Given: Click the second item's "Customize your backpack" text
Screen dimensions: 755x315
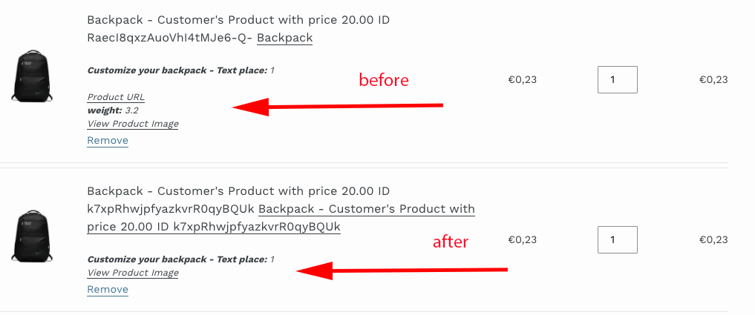Looking at the screenshot, I should pyautogui.click(x=177, y=259).
